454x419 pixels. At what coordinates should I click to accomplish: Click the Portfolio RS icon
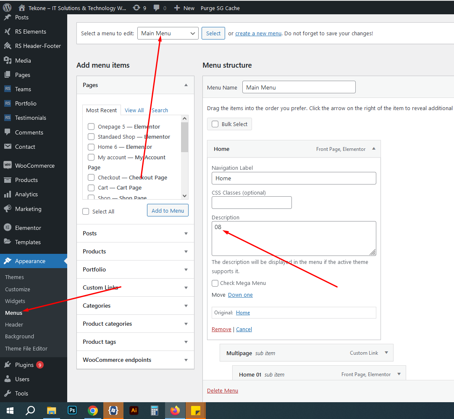8,103
